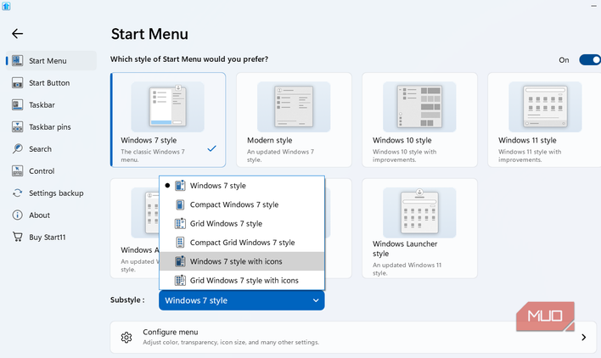This screenshot has height=358, width=601.
Task: Click the 'Windows 11 style' card title
Action: pyautogui.click(x=527, y=141)
